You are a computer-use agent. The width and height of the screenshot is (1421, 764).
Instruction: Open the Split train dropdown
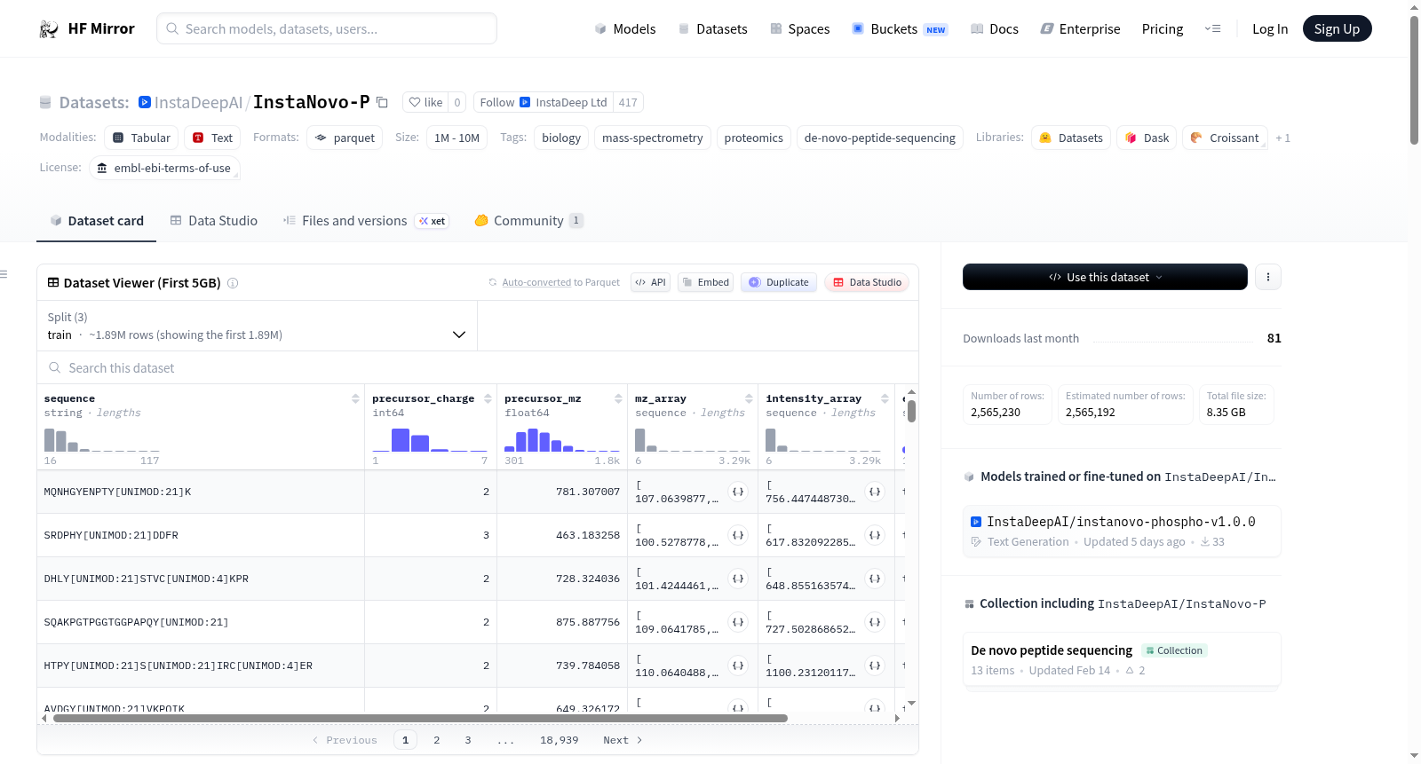pos(257,326)
